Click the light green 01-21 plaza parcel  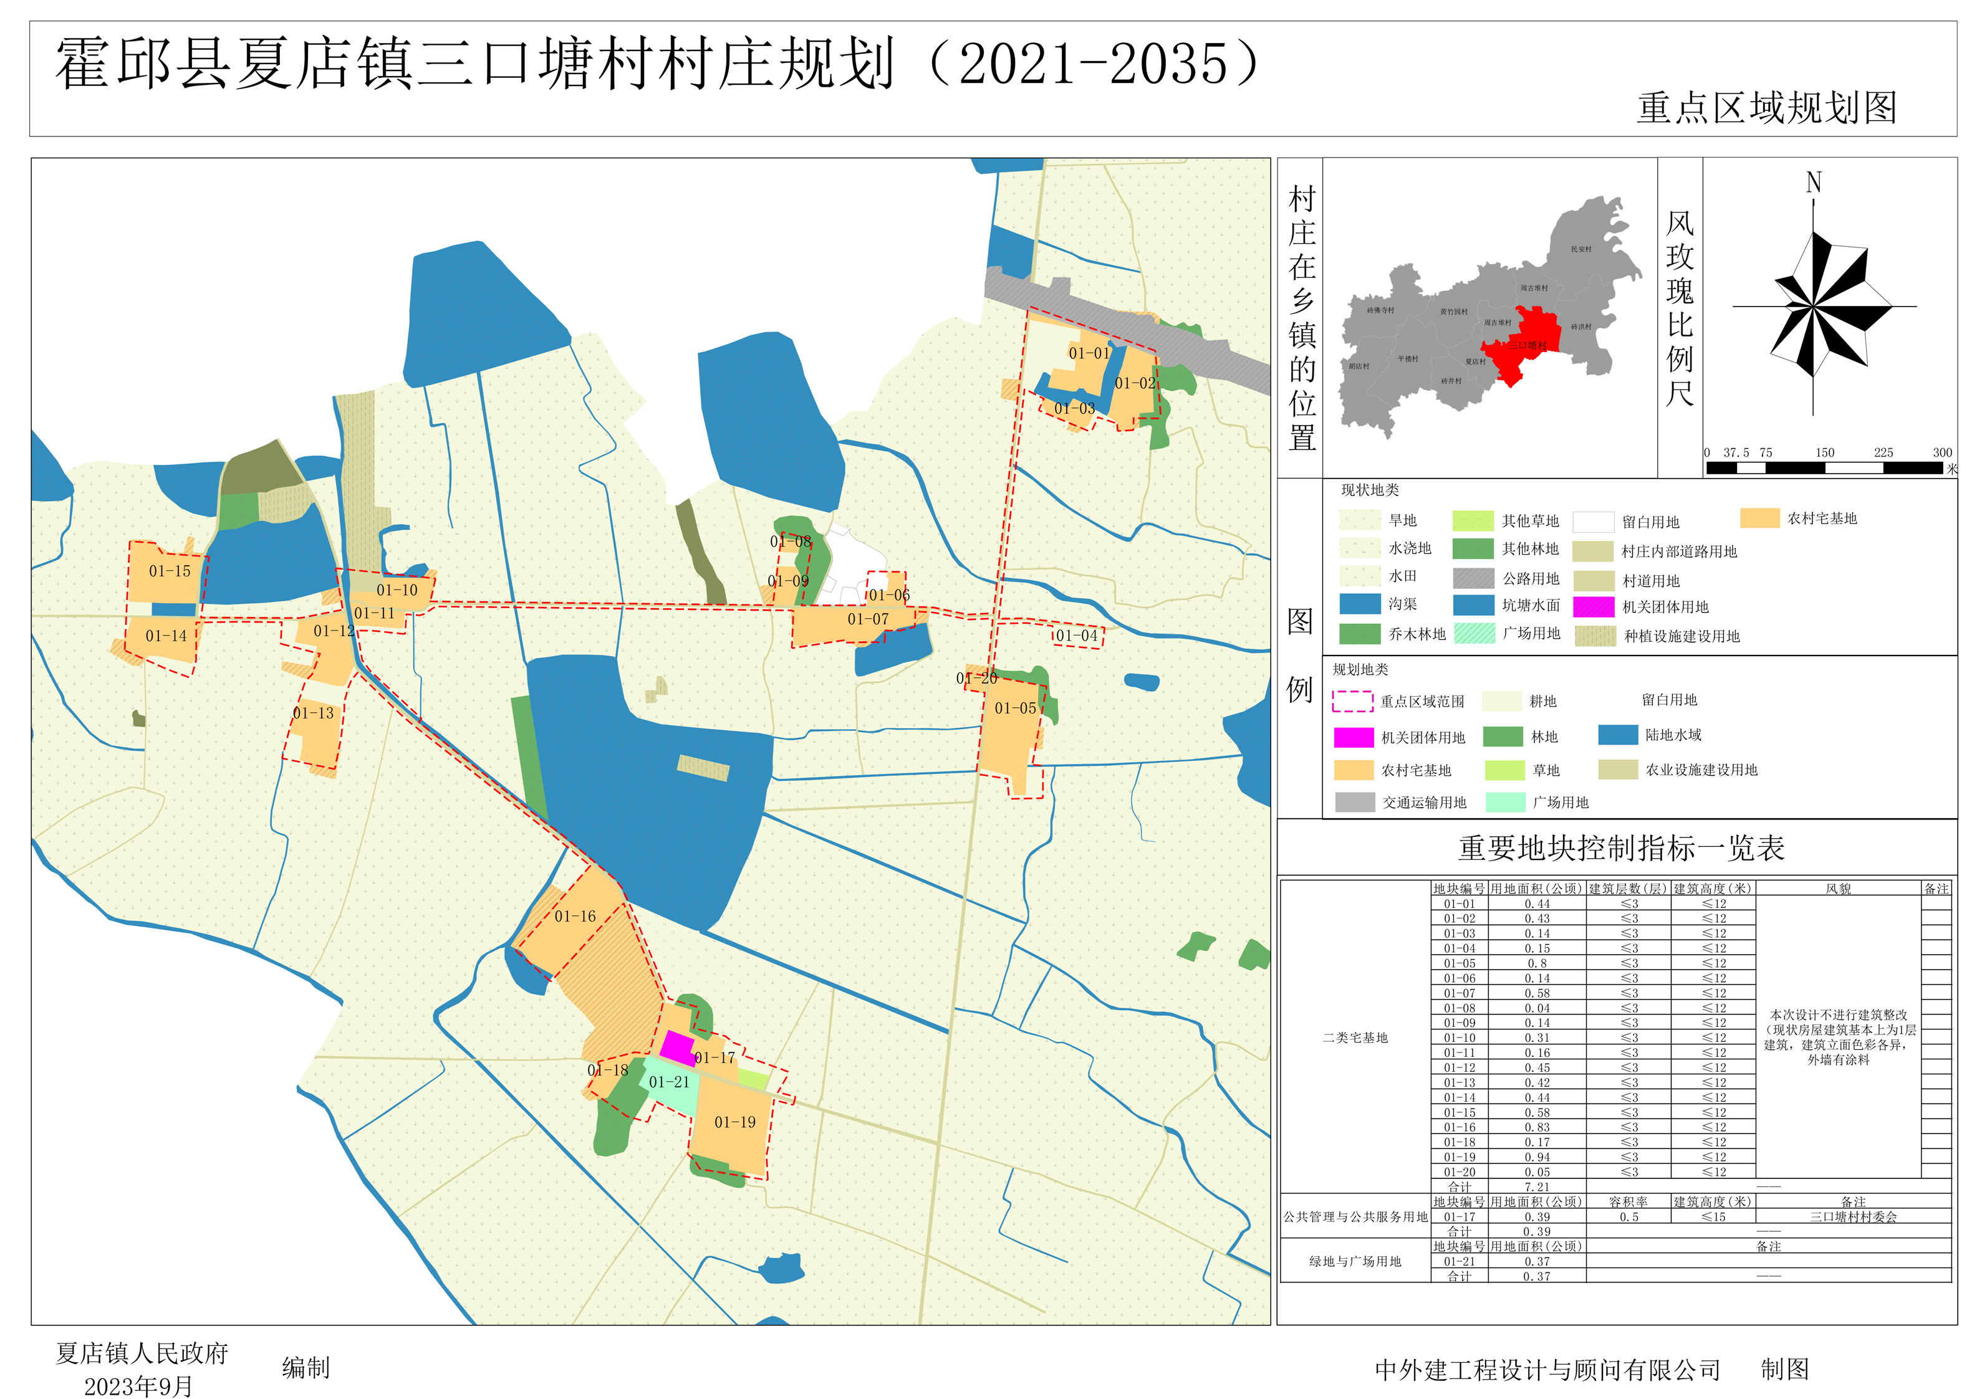tap(671, 1091)
